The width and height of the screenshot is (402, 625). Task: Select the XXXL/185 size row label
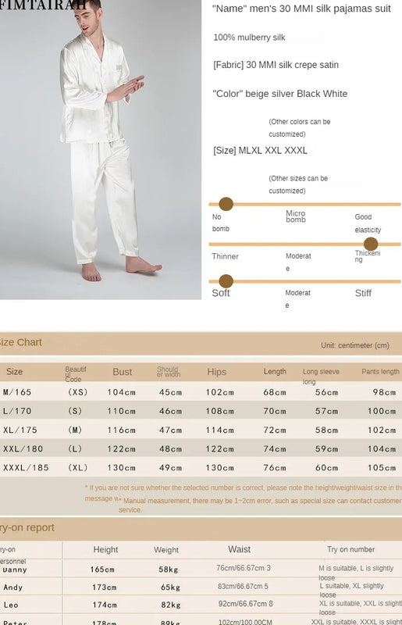click(26, 467)
